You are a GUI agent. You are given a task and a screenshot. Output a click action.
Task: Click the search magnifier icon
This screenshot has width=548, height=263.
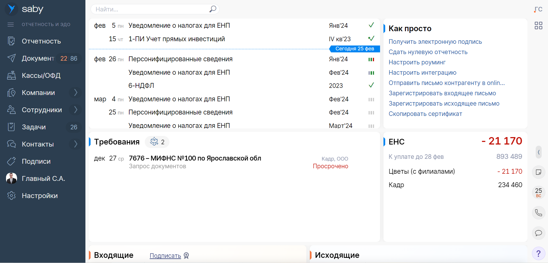[x=213, y=9]
